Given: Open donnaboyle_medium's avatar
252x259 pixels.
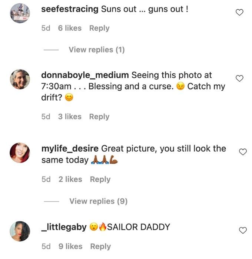Looking at the screenshot, I should [x=20, y=79].
